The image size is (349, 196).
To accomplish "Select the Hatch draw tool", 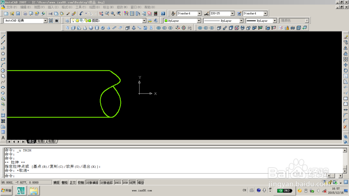I will click(3, 115).
